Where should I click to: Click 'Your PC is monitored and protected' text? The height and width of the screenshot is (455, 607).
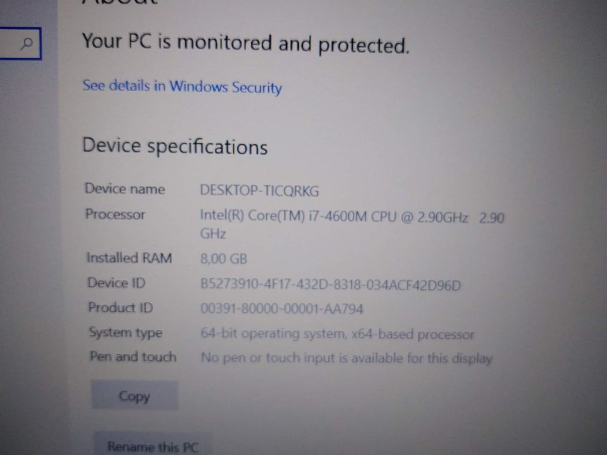point(245,43)
